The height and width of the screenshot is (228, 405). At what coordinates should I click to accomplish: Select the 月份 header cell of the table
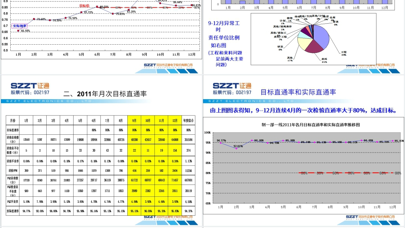13,121
